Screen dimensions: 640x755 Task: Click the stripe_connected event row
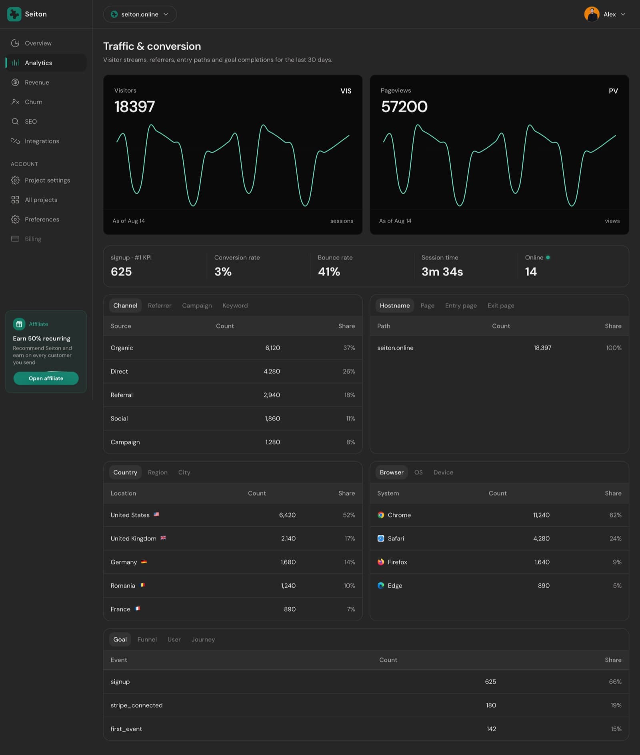coord(366,706)
